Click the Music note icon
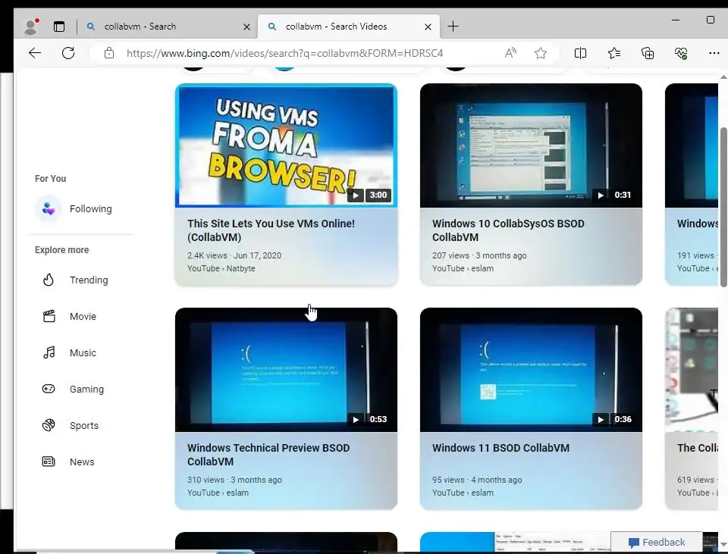 pyautogui.click(x=49, y=352)
